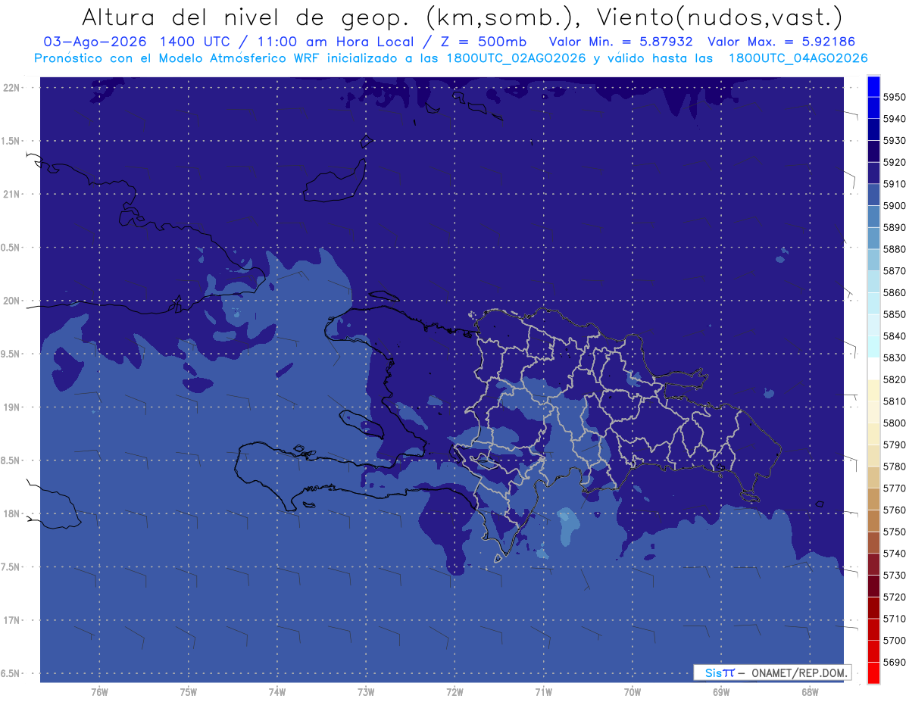The height and width of the screenshot is (702, 909).
Task: Click the '76W' longitude label
Action: (99, 692)
